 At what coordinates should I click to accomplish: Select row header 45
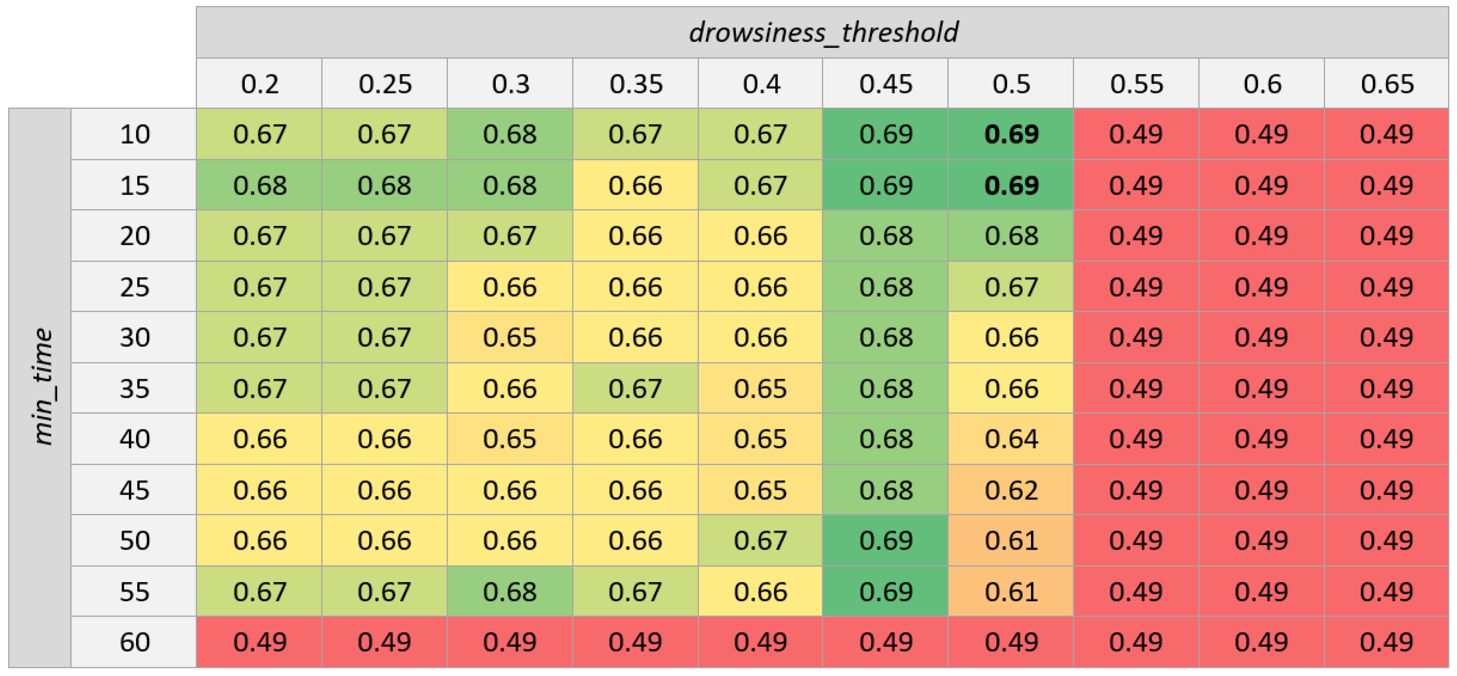(x=134, y=490)
